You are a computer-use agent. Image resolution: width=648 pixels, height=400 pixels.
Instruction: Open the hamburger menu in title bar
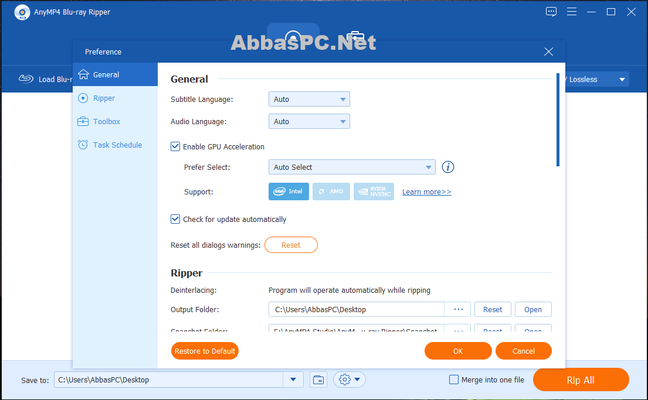tap(572, 12)
